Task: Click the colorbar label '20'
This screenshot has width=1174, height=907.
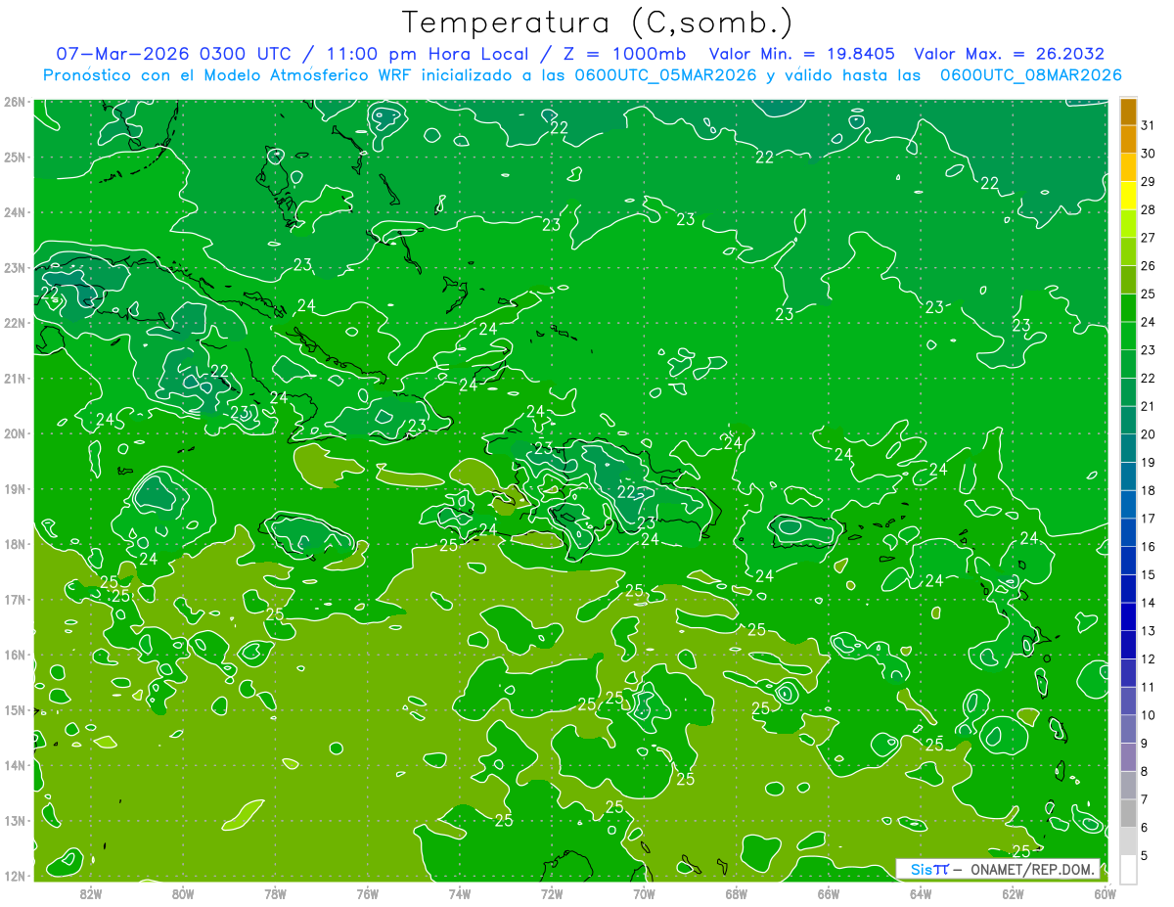Action: 1149,434
